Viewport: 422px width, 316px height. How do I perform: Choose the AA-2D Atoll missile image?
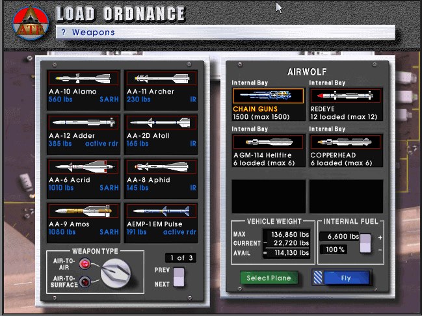click(161, 122)
